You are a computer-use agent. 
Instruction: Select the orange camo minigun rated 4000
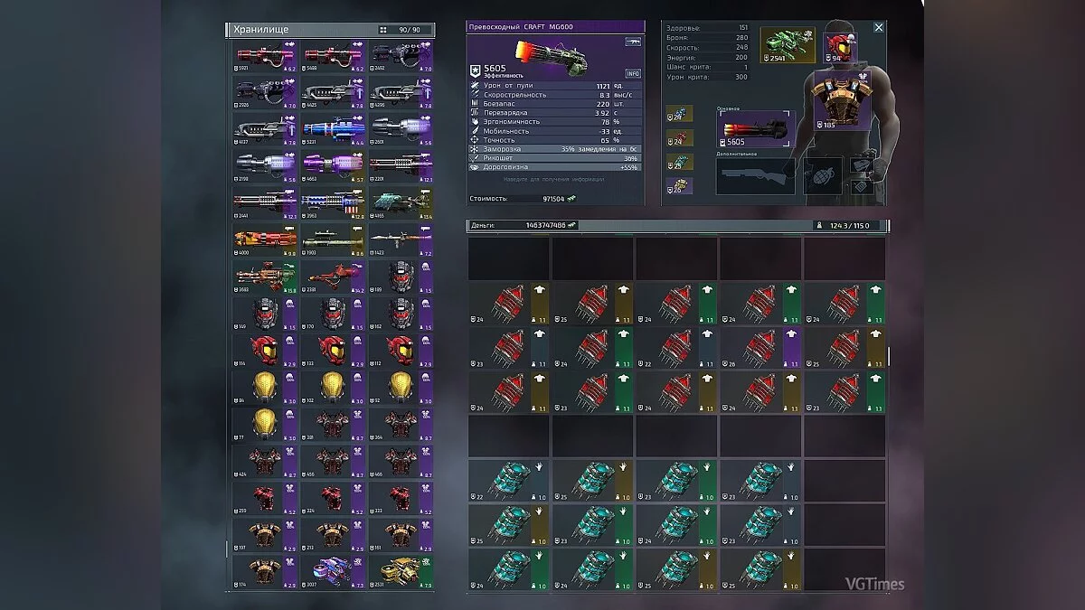point(263,239)
